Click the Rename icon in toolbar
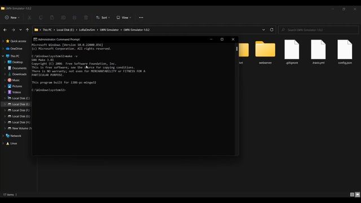The image size is (361, 203). point(63,17)
